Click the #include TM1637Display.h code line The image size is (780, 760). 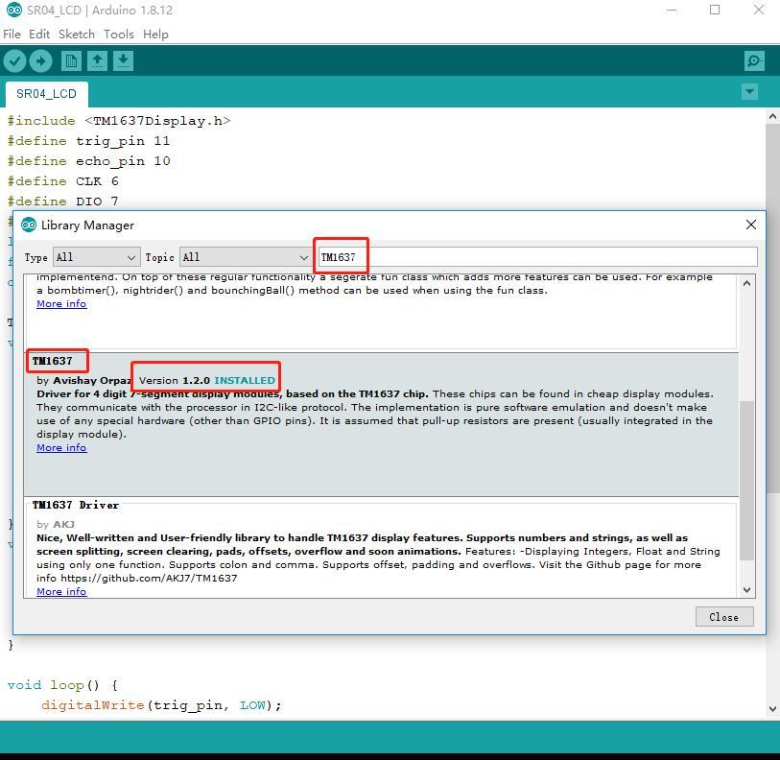point(119,121)
